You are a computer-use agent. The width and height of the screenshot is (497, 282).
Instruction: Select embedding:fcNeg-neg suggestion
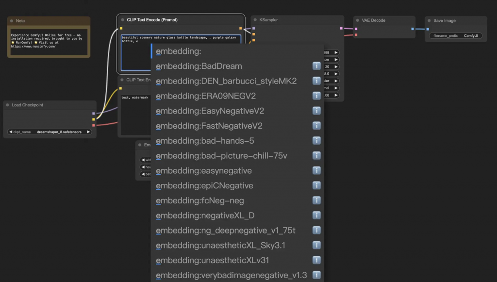[237, 200]
